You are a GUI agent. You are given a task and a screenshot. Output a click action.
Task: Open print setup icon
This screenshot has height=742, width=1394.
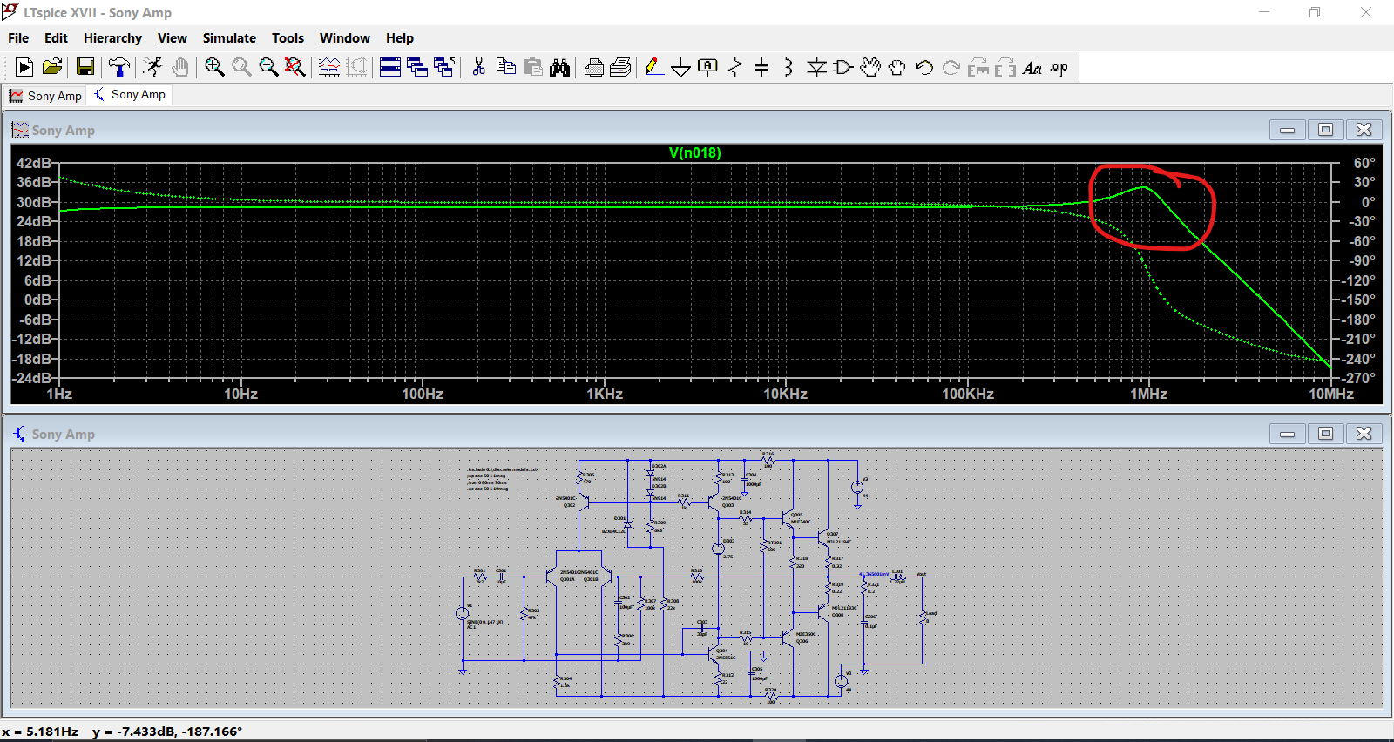[620, 67]
